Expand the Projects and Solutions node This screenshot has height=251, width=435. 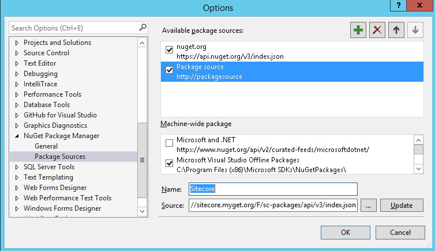17,43
